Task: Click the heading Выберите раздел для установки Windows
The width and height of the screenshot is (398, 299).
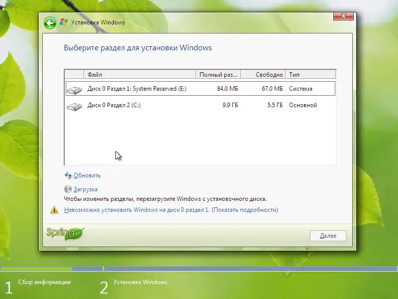Action: point(138,48)
